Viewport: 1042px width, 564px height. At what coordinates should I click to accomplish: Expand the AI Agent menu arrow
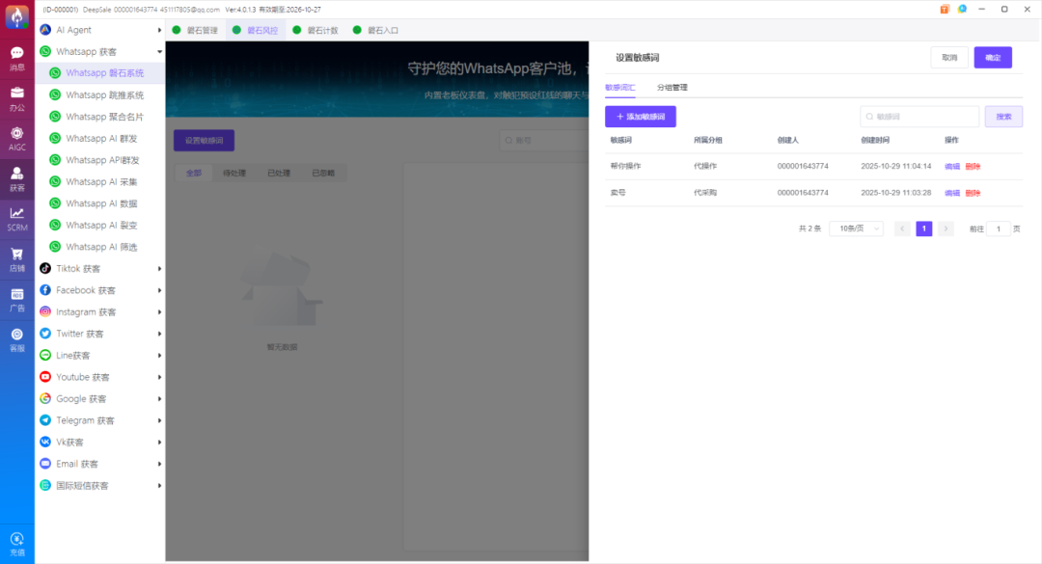pos(159,30)
